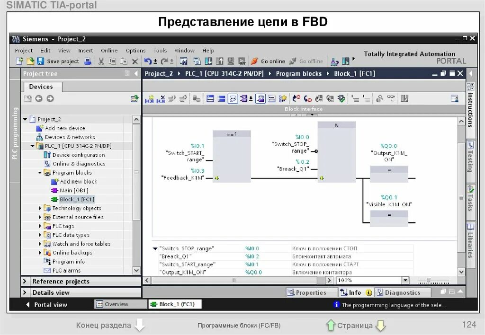The height and width of the screenshot is (335, 485).
Task: Click the Insert network icon in editor toolbar
Action: pos(149,99)
